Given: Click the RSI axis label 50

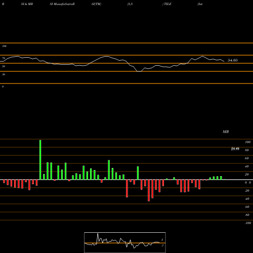Looking at the screenshot, I should pyautogui.click(x=4, y=66).
